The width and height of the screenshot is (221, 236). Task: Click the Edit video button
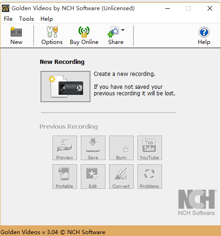click(x=93, y=176)
